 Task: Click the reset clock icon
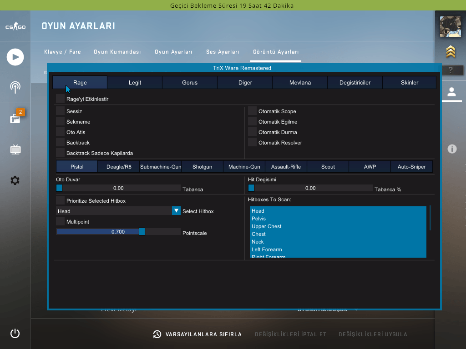(157, 334)
